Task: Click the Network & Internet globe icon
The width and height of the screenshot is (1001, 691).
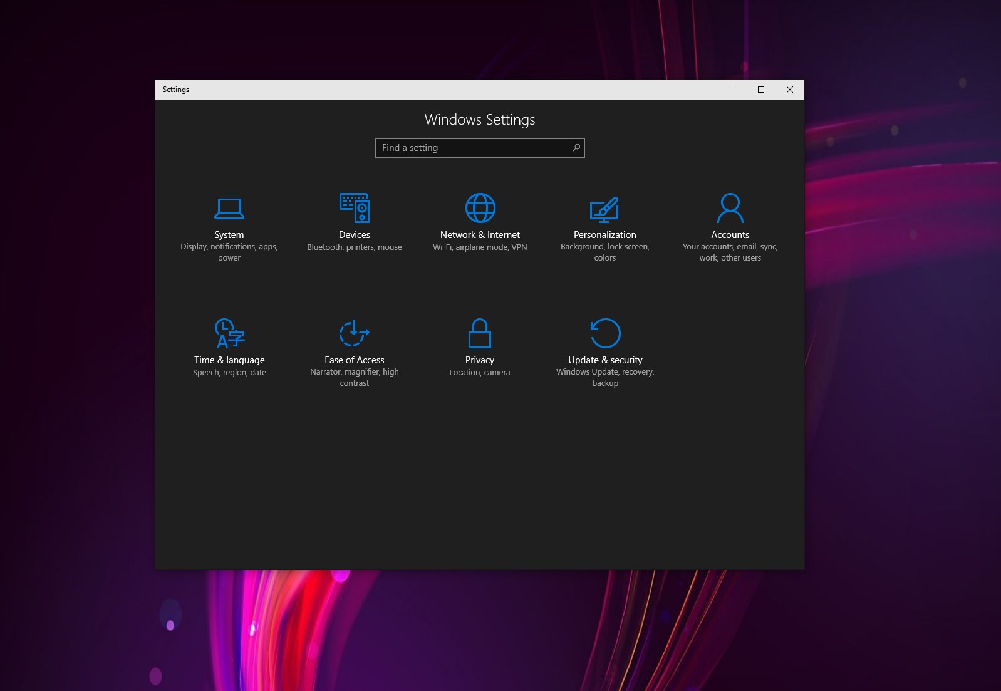Action: pyautogui.click(x=480, y=208)
